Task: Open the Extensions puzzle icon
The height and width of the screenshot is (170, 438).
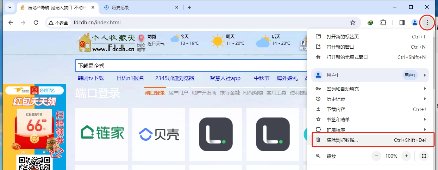Action: [383, 23]
